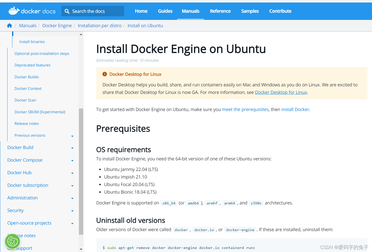Open Optional post-installation steps
372x252 pixels.
tap(42, 53)
